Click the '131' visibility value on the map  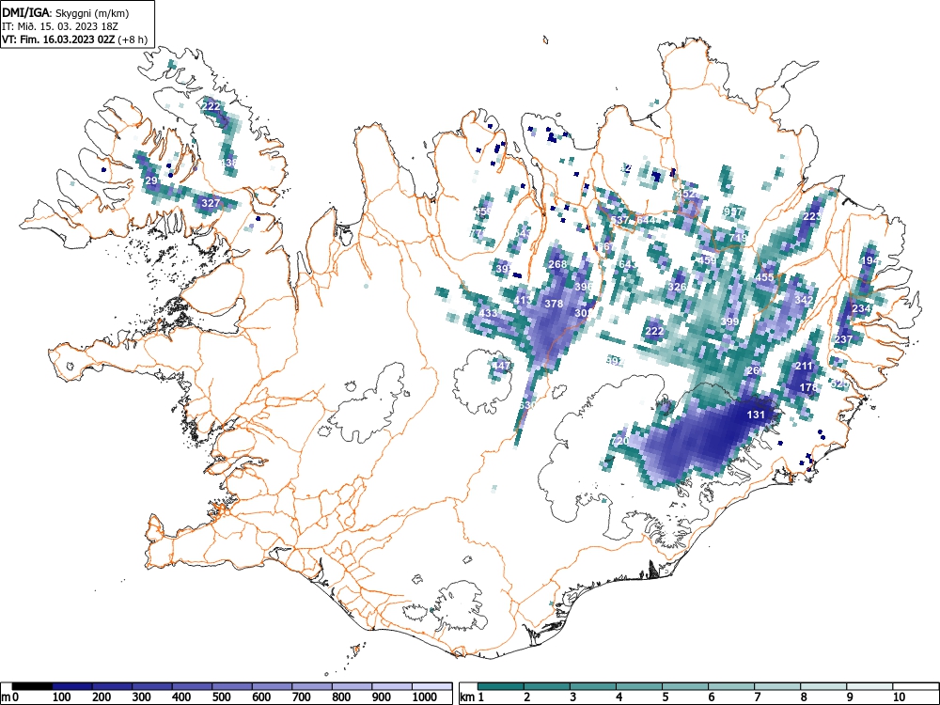(x=756, y=415)
